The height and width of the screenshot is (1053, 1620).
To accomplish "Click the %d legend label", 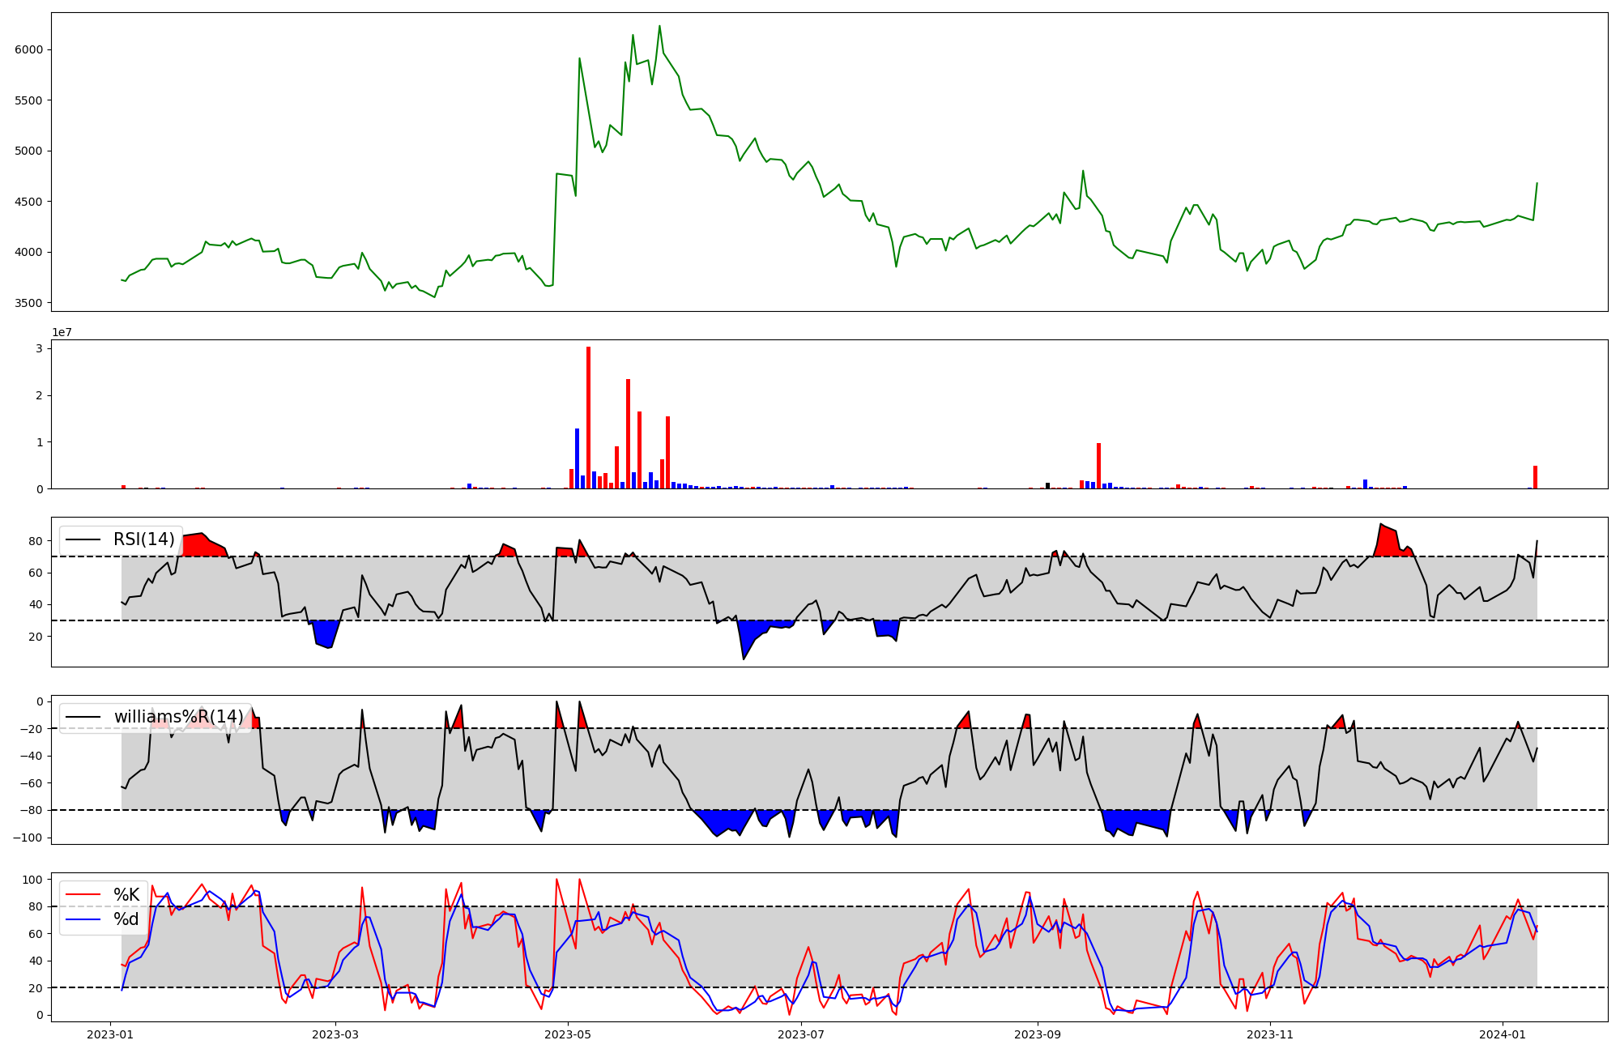I will point(126,919).
